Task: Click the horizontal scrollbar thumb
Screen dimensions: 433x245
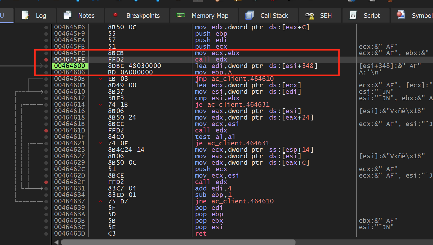Action: point(178,242)
